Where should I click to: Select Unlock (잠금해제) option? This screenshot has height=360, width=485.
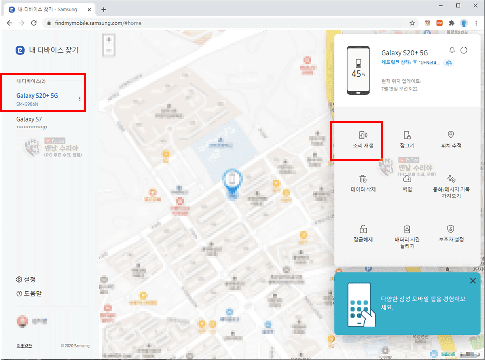pyautogui.click(x=363, y=234)
